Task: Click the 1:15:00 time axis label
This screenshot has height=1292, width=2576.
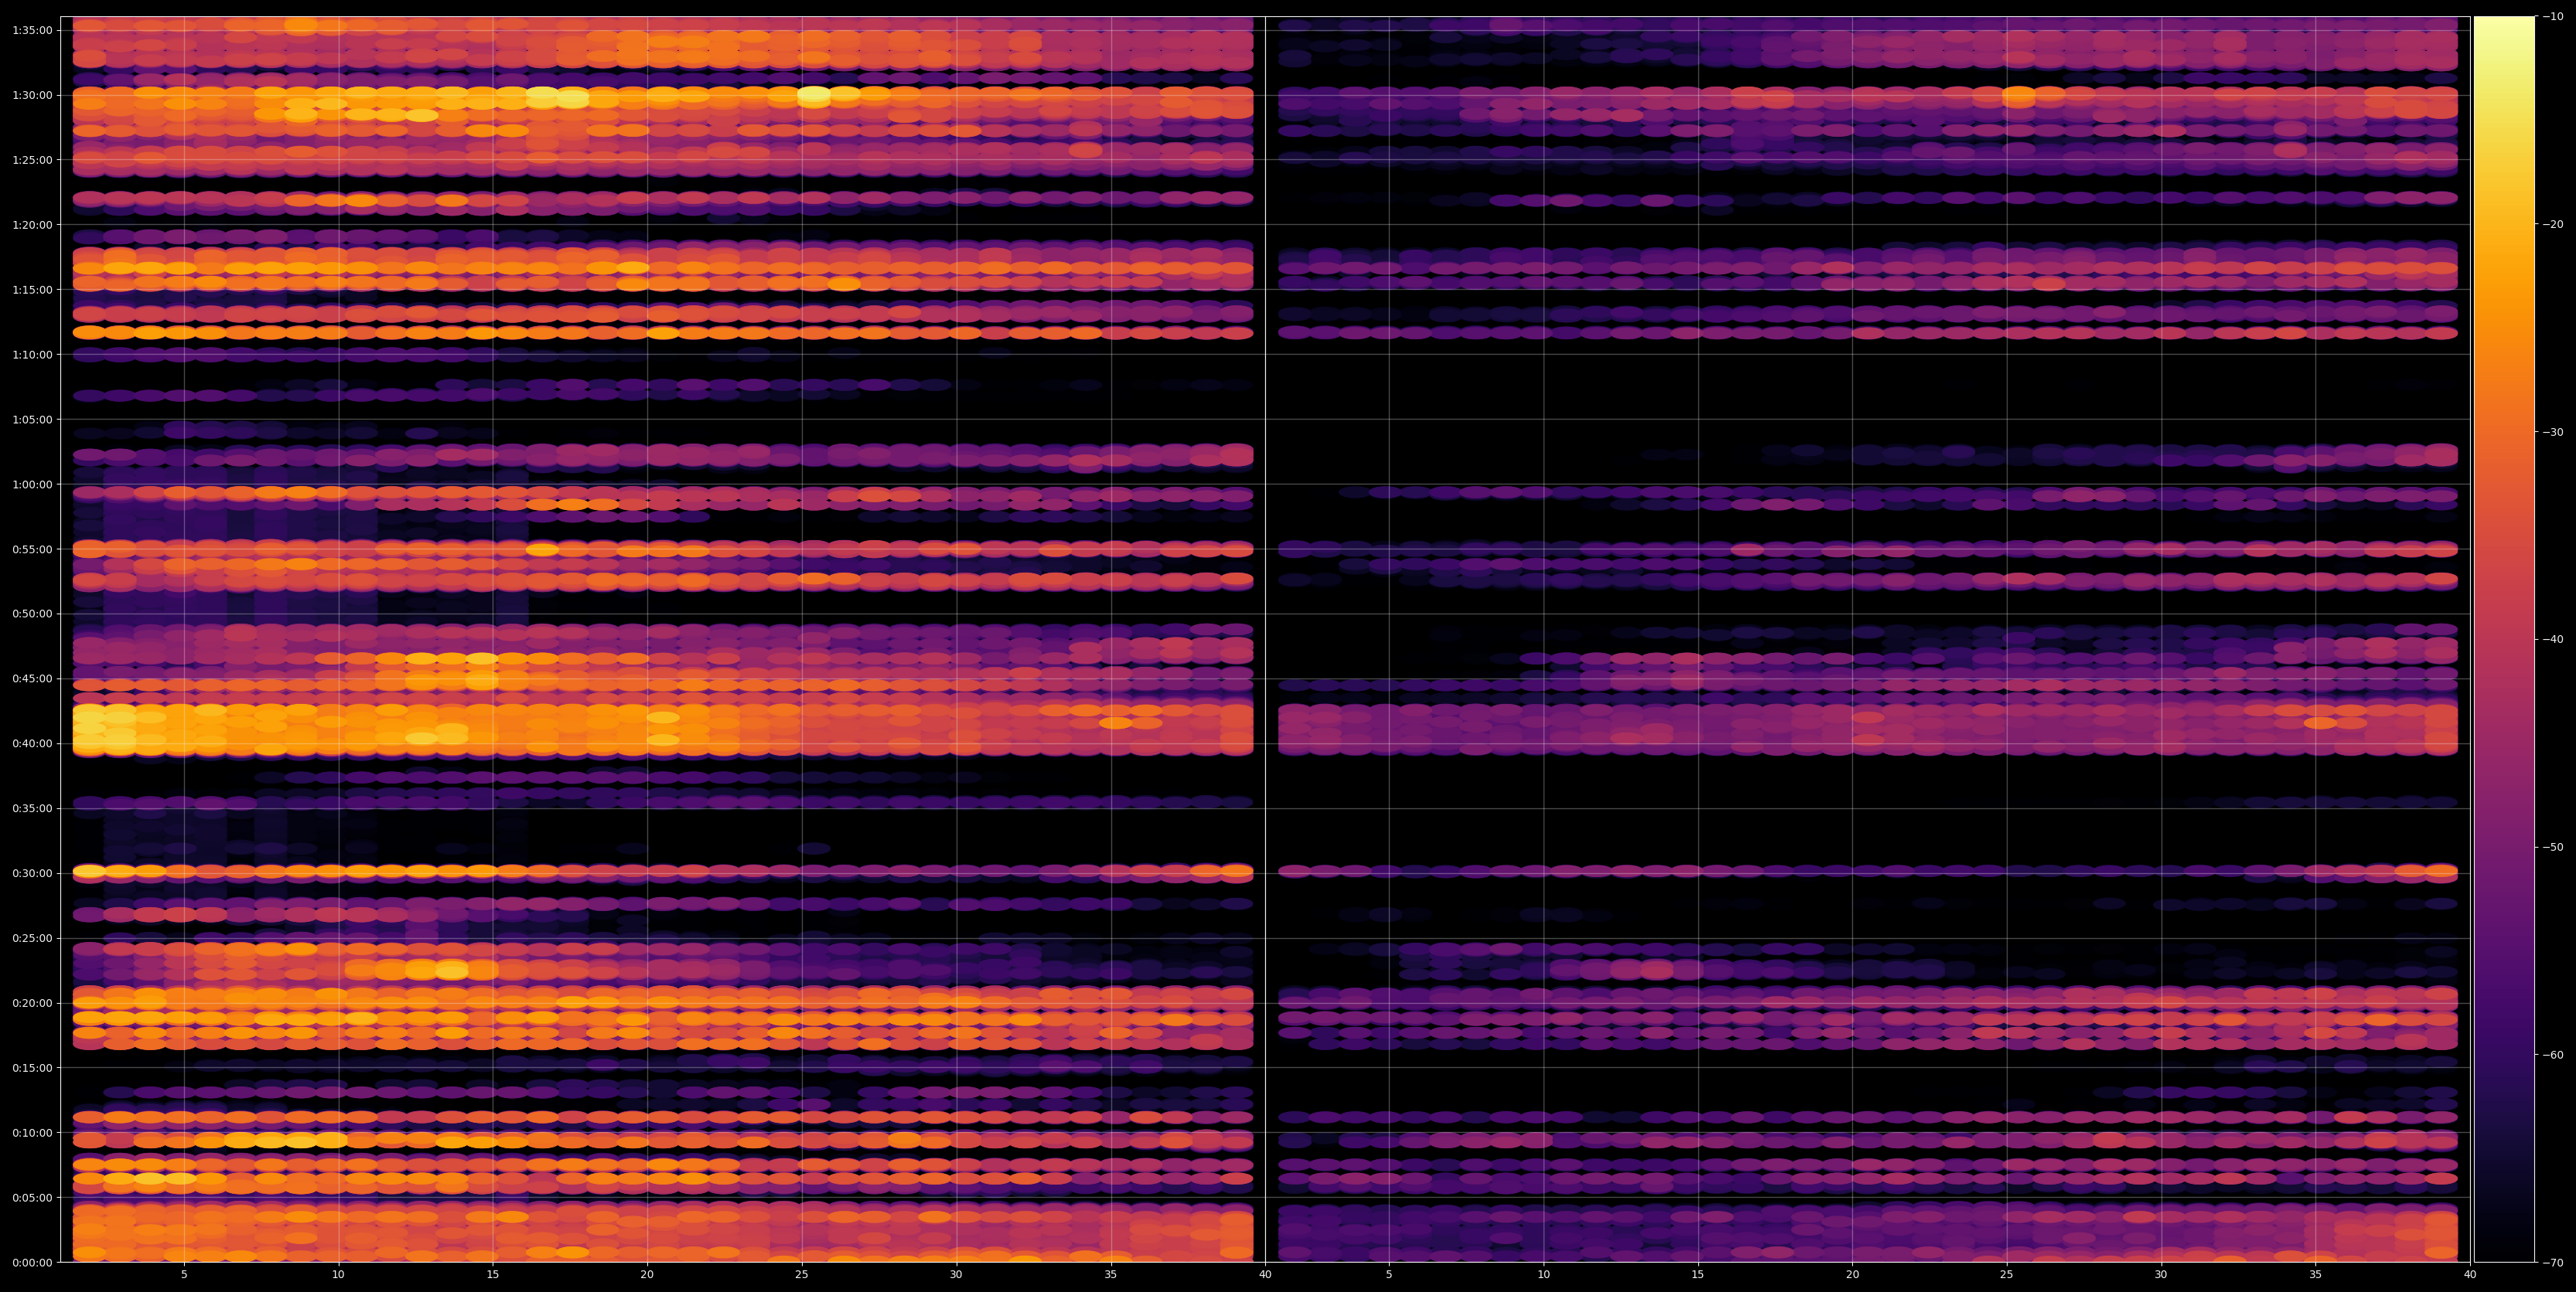Action: pos(32,289)
